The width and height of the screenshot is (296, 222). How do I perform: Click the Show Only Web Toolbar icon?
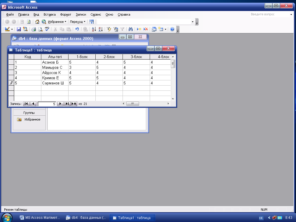[91, 22]
